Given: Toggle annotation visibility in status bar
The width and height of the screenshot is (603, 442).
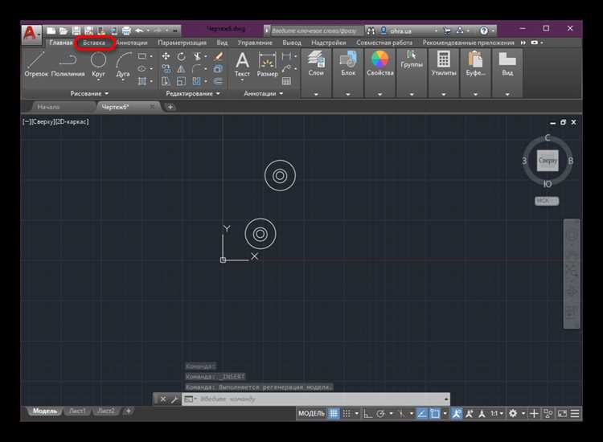Looking at the screenshot, I should tap(456, 413).
